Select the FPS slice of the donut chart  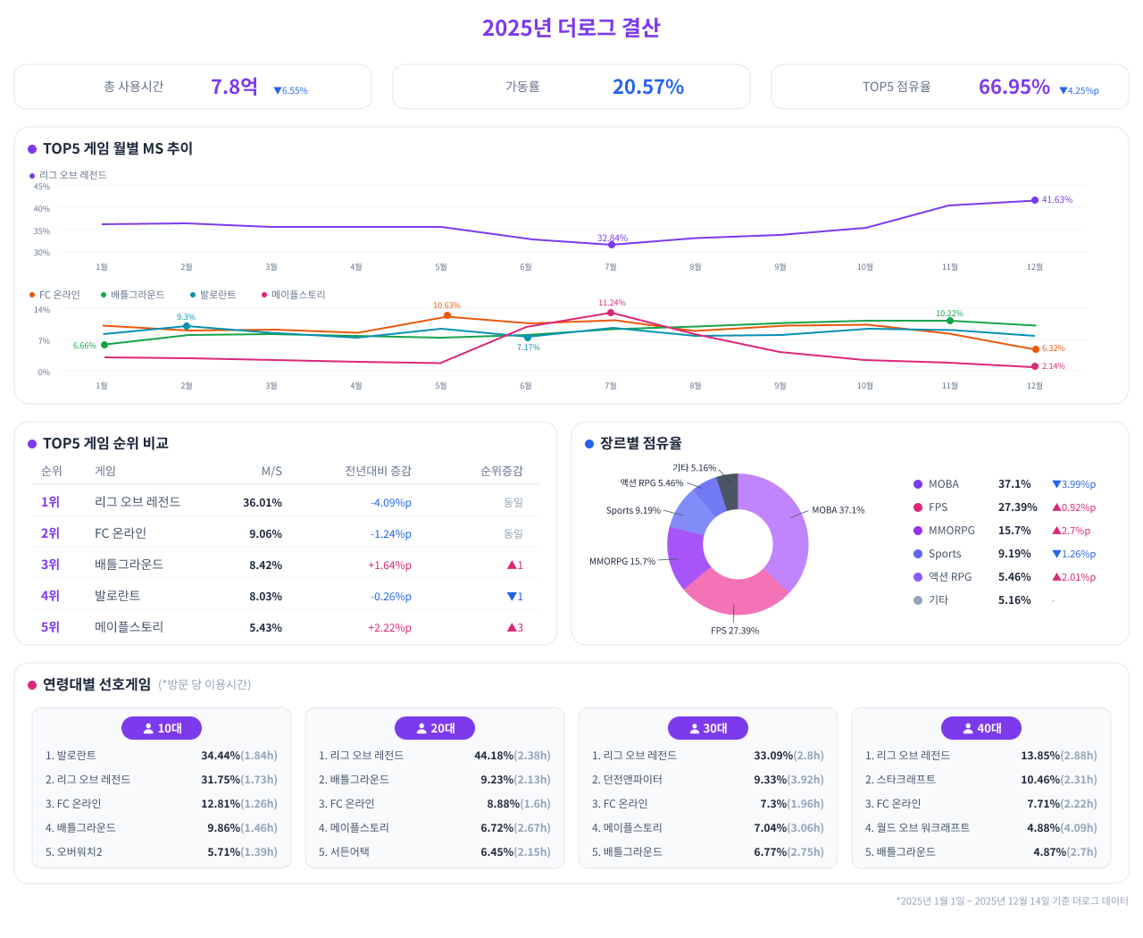[734, 592]
